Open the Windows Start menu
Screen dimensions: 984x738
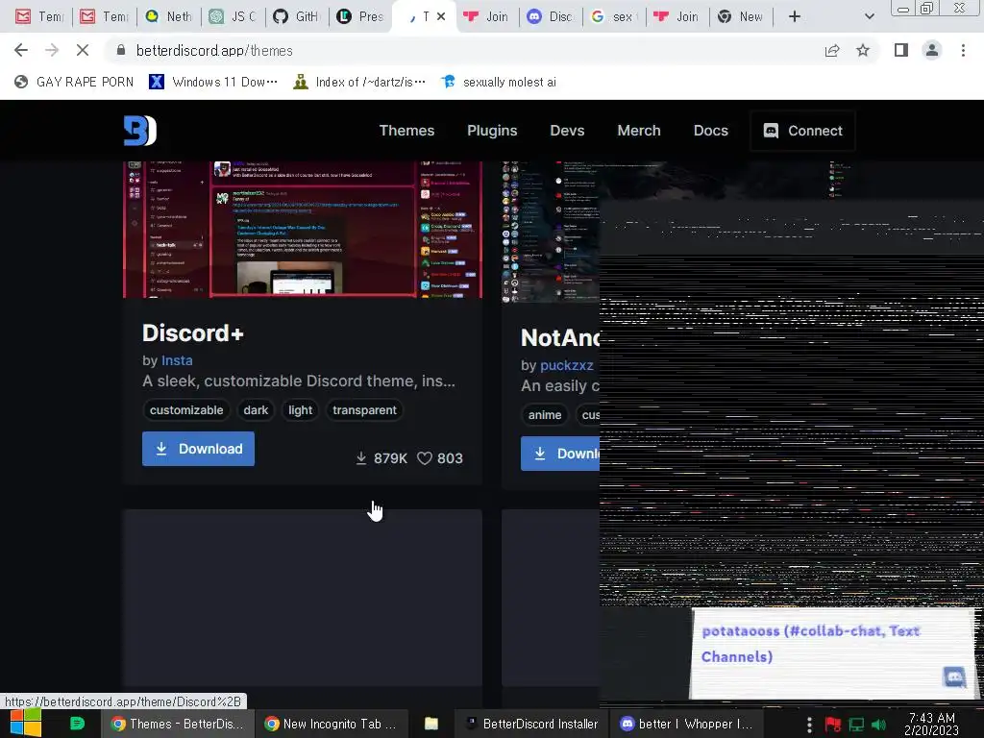(x=25, y=723)
